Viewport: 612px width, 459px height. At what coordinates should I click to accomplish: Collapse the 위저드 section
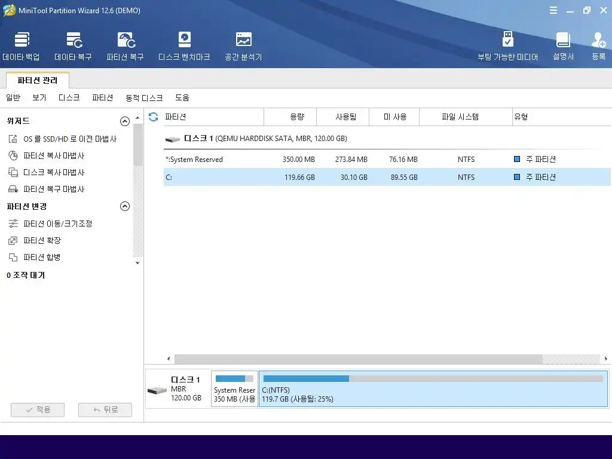pyautogui.click(x=124, y=121)
